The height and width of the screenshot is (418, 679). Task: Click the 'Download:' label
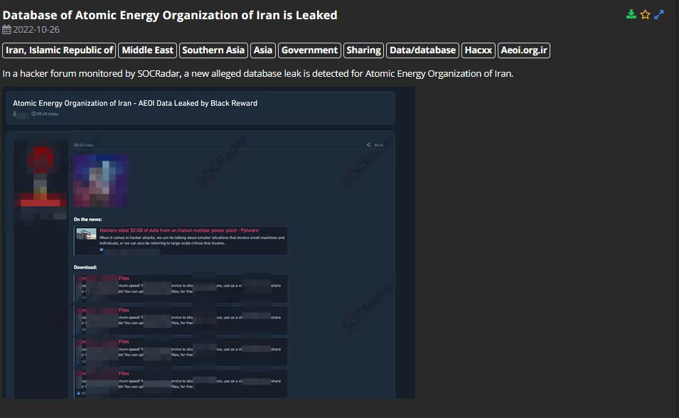coord(85,267)
